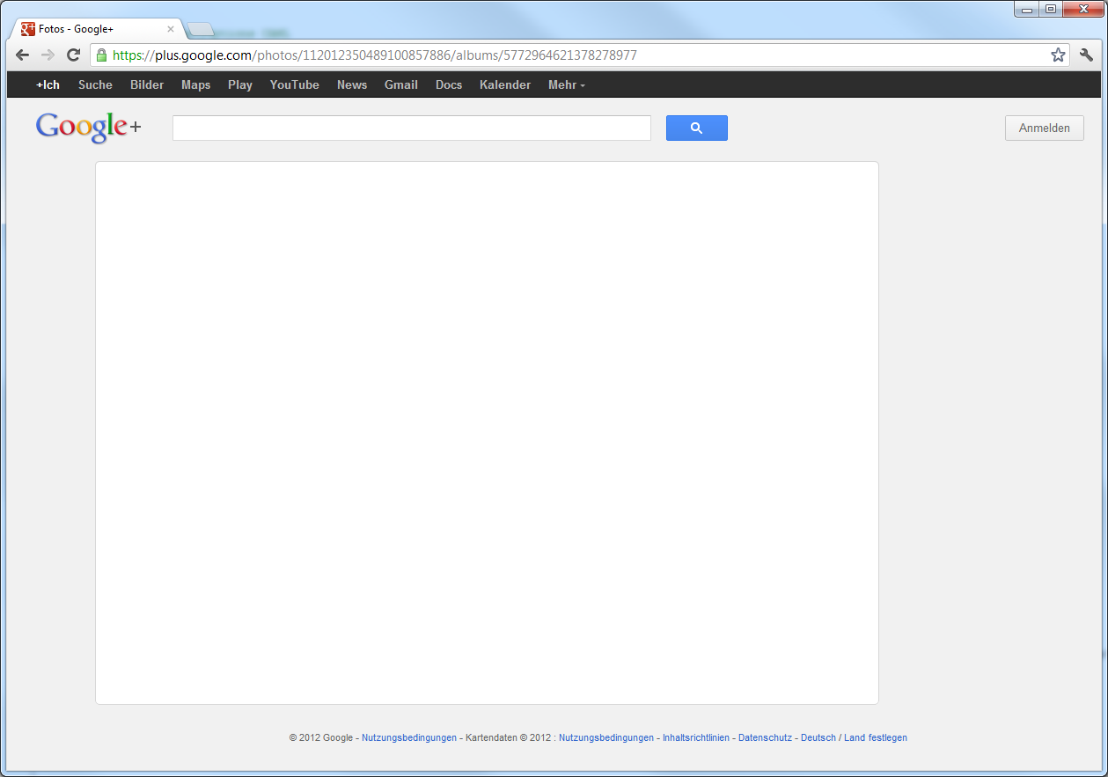Image resolution: width=1108 pixels, height=777 pixels.
Task: Open Maps in the Google bar
Action: coord(196,85)
